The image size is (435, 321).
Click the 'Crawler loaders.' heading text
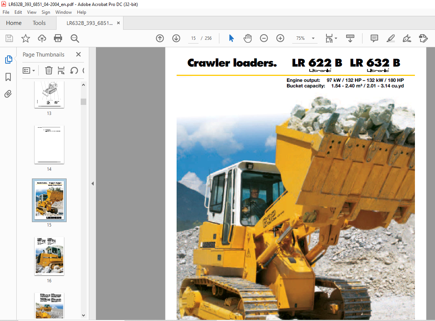232,63
